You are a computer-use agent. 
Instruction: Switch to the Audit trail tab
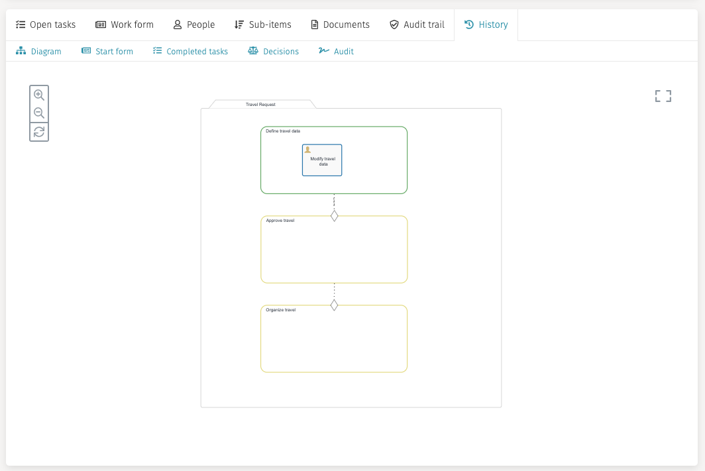click(417, 25)
